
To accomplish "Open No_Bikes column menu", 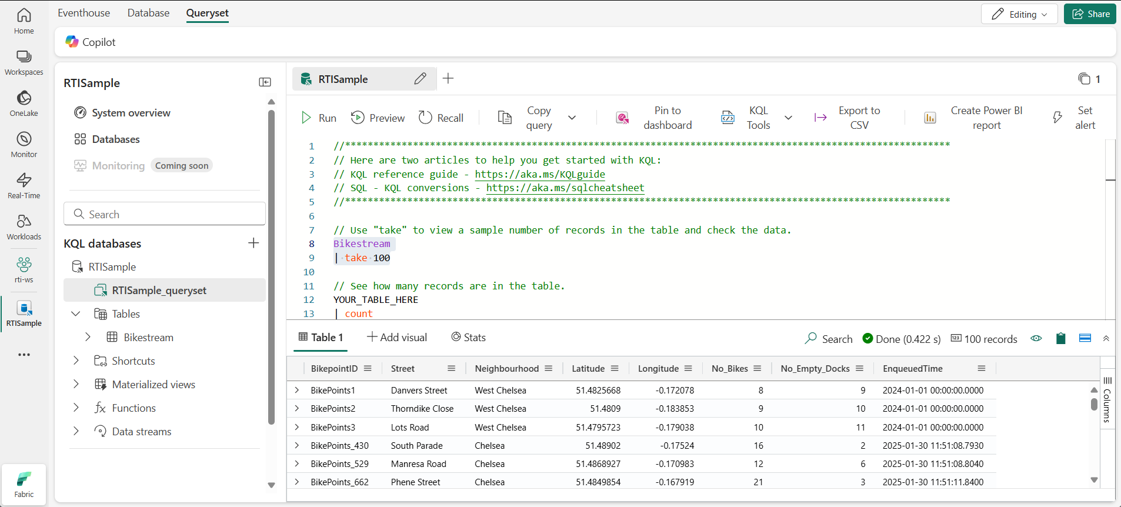I will [x=757, y=368].
